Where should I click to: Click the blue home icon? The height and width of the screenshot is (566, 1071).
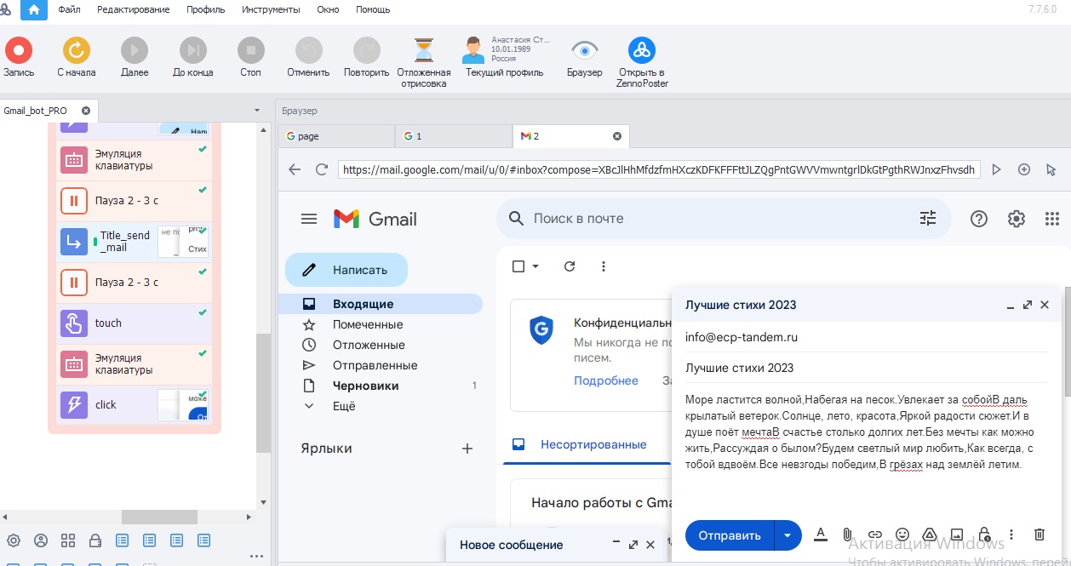(33, 9)
